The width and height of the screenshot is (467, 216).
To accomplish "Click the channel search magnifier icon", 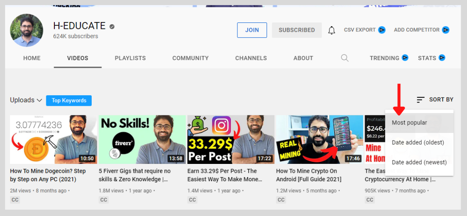I will point(345,58).
